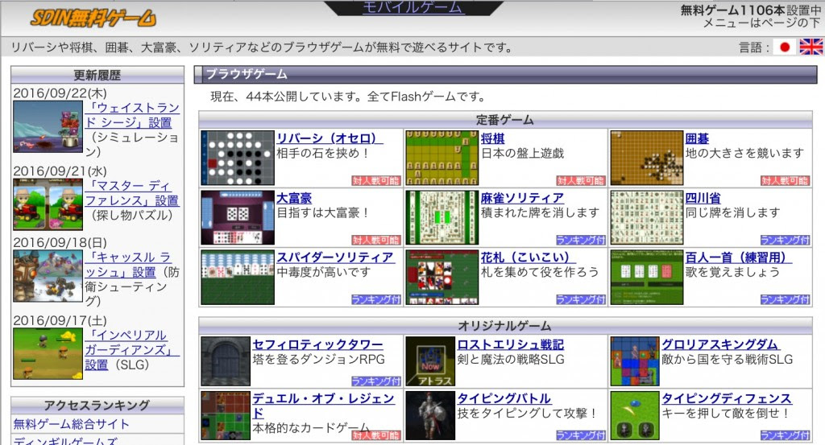The image size is (825, 445).
Task: Open 「マスター ディファレンス」設置 update link
Action: [132, 193]
